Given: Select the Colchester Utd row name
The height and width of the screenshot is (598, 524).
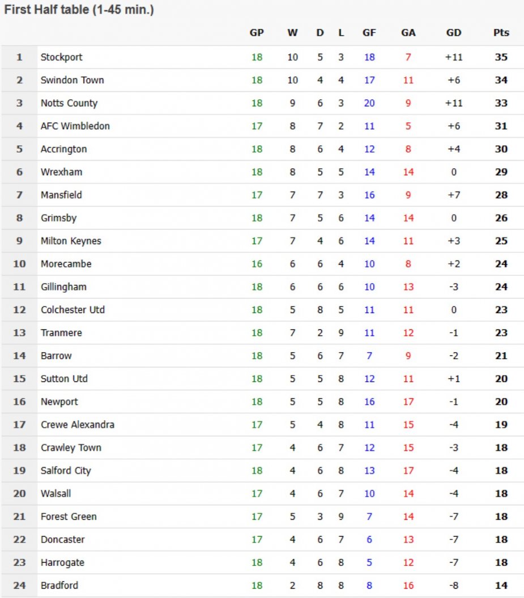Looking at the screenshot, I should 73,310.
